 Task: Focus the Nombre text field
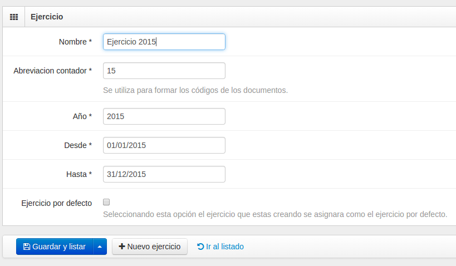[164, 42]
